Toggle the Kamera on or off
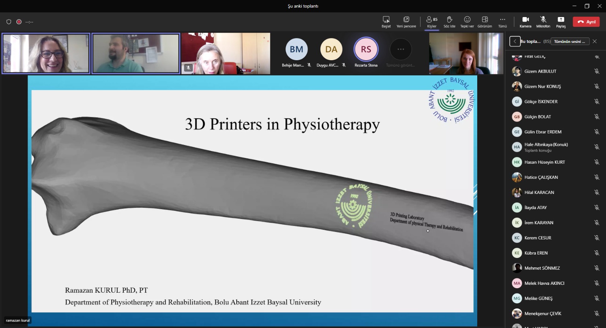 (525, 22)
